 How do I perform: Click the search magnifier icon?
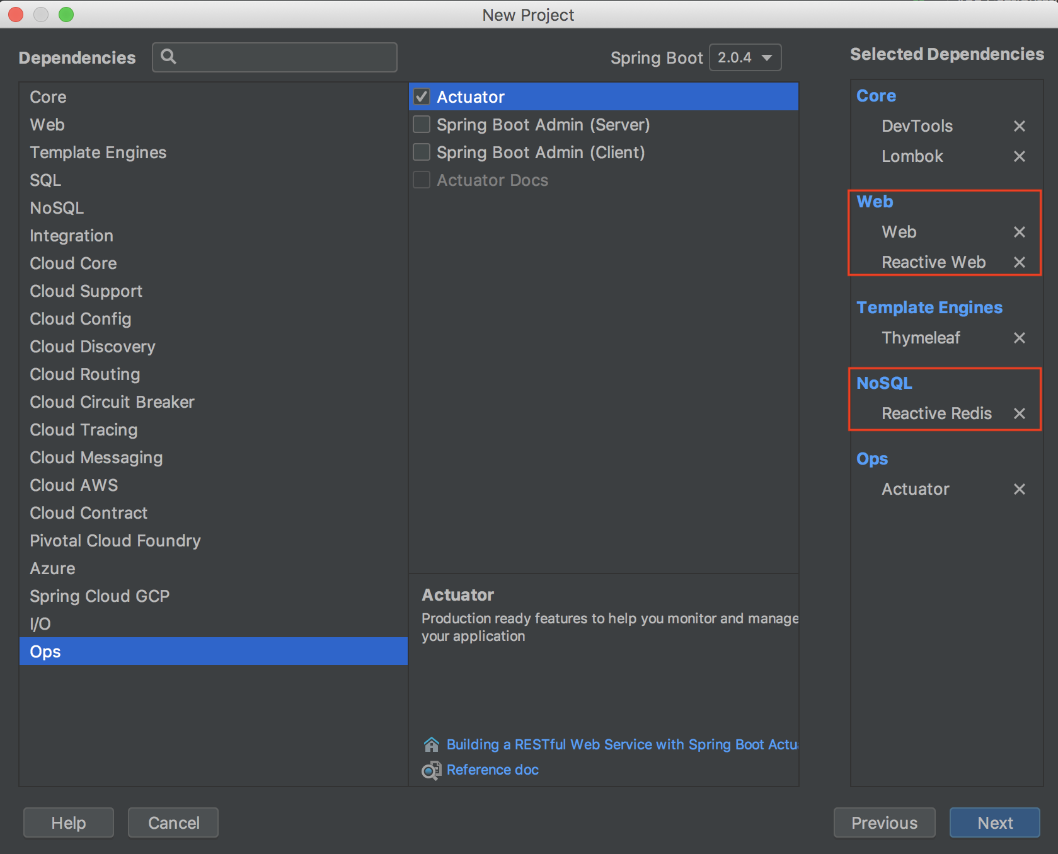point(168,57)
